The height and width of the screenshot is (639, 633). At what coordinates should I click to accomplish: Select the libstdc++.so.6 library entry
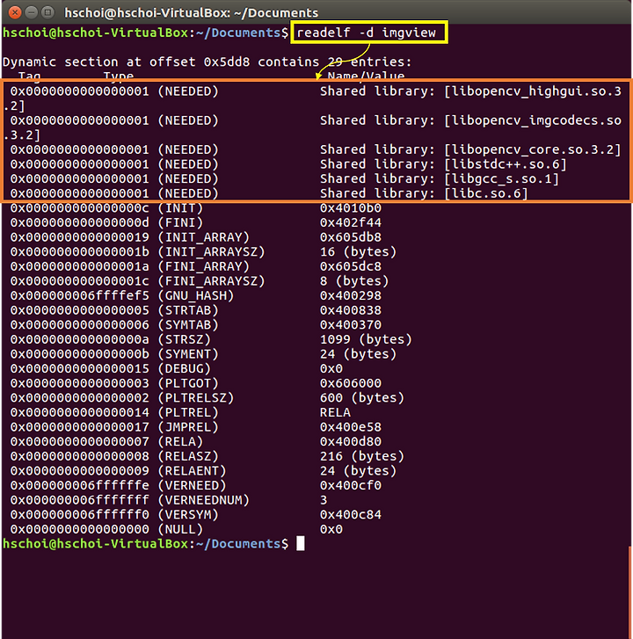[443, 164]
